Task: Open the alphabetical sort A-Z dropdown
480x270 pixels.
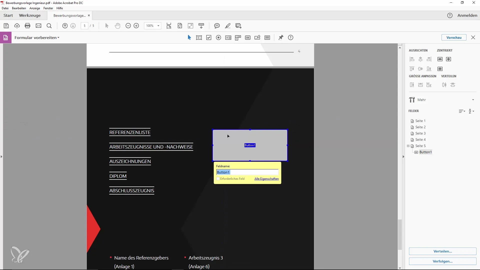Action: pyautogui.click(x=471, y=111)
